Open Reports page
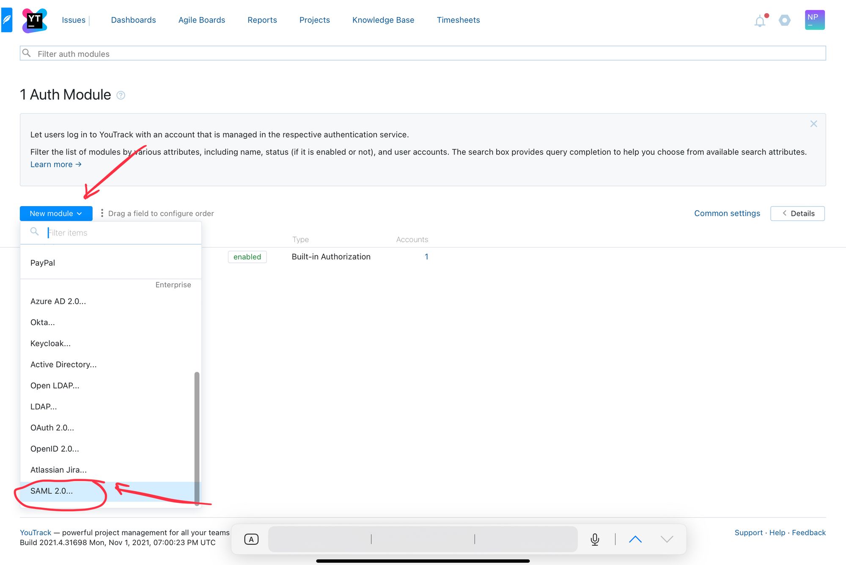 262,20
